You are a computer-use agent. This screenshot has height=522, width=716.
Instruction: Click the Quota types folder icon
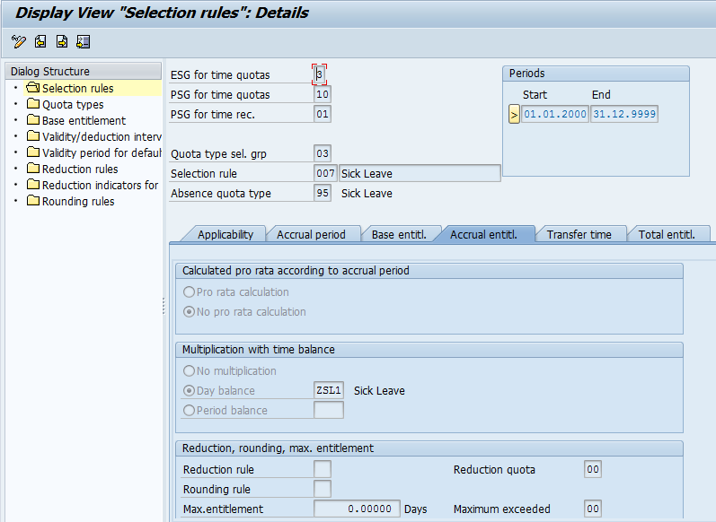pos(33,105)
